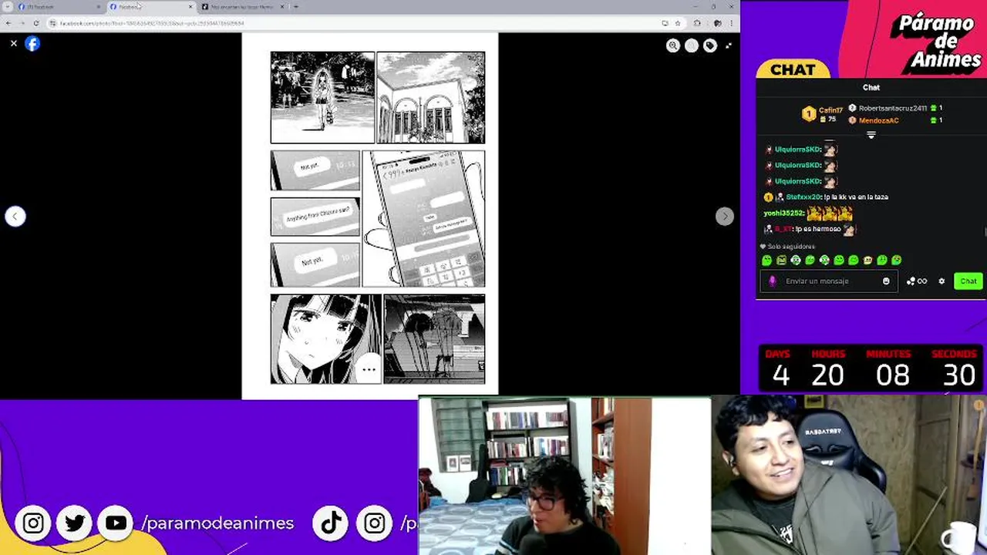Screen dimensions: 987x555
Task: Close the Facebook photo viewer with the X
Action: pos(14,44)
